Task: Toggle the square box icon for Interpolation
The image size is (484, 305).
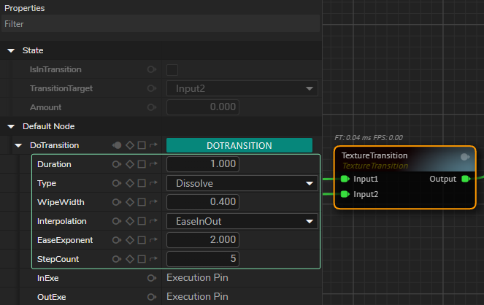Action: tap(142, 221)
